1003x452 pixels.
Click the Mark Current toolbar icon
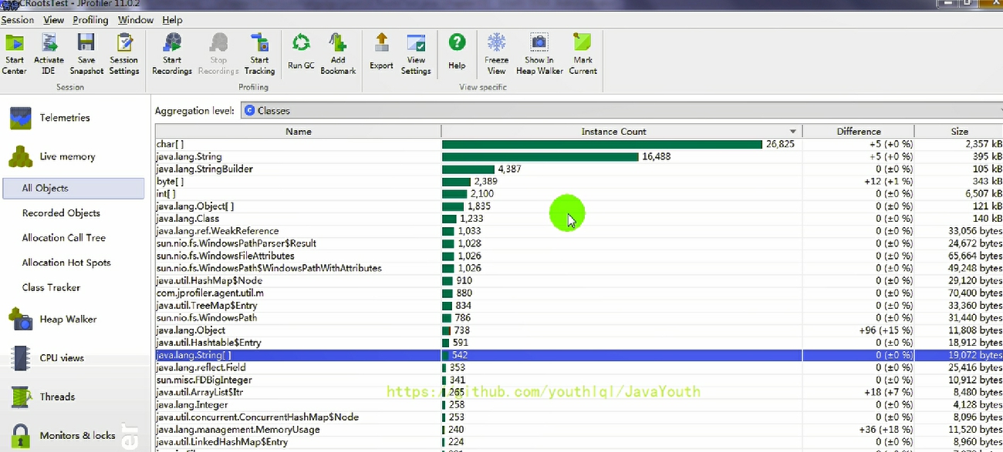pos(583,54)
